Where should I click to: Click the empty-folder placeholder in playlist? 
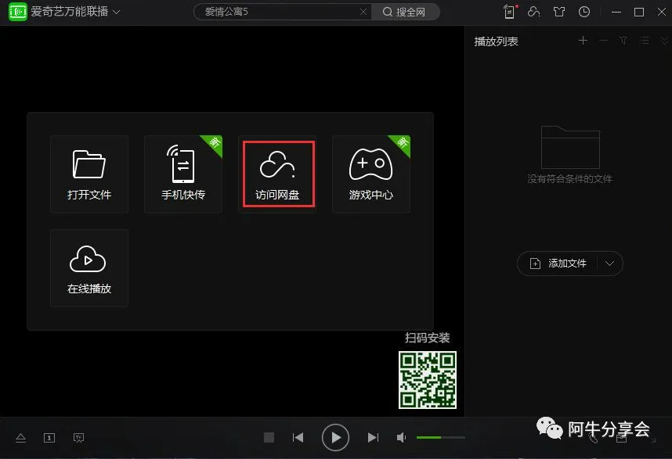(x=570, y=148)
